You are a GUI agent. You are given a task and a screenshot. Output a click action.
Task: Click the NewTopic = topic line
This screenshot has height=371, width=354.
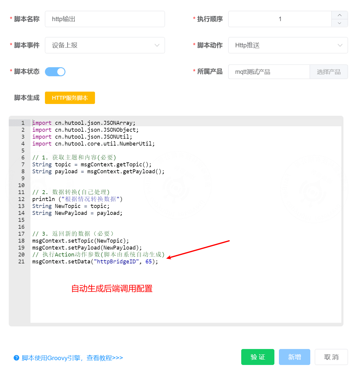click(x=71, y=206)
